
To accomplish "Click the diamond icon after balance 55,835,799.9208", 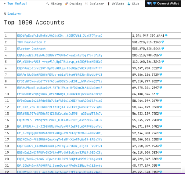I will (161, 120).
